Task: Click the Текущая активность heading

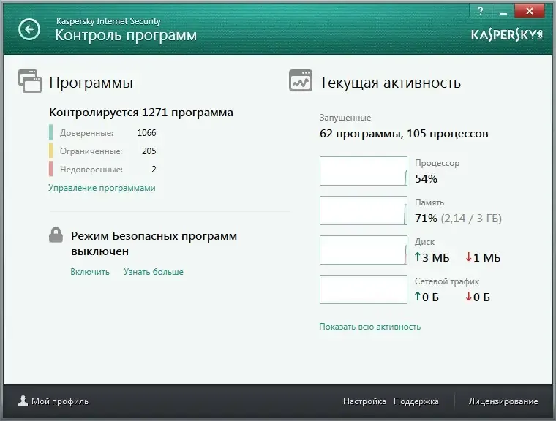Action: point(390,83)
